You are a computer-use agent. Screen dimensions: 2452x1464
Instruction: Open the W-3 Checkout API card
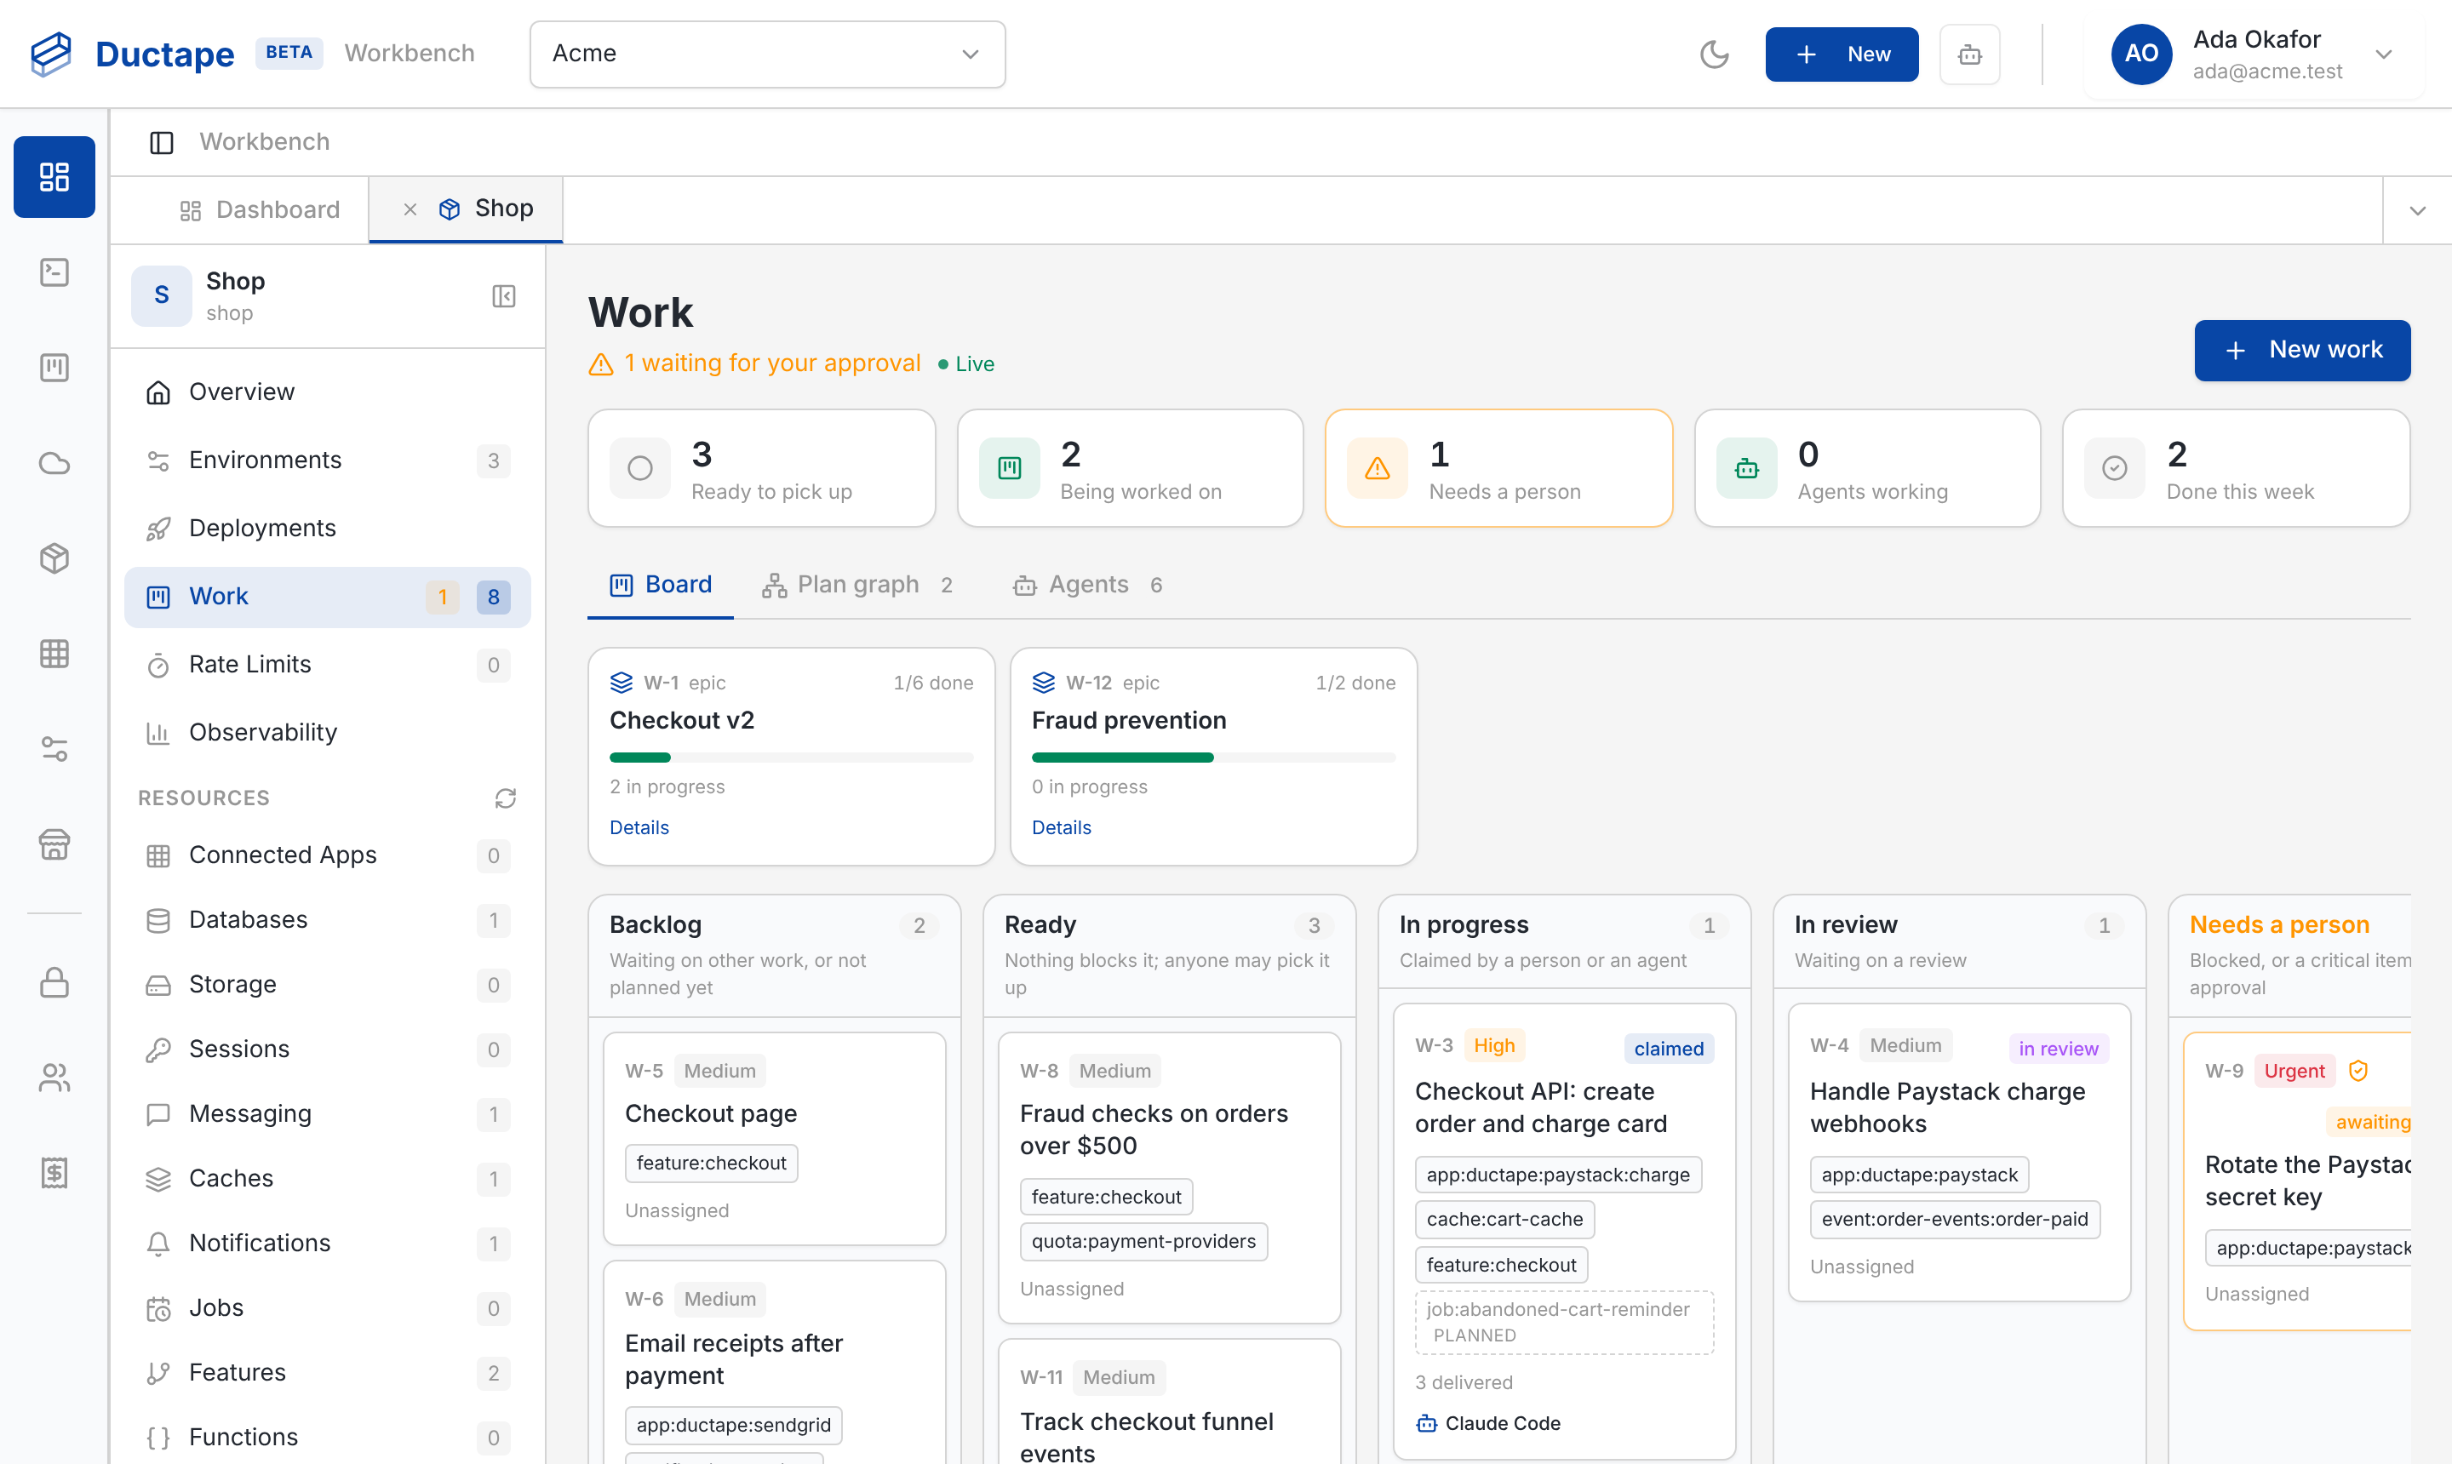pyautogui.click(x=1564, y=1231)
